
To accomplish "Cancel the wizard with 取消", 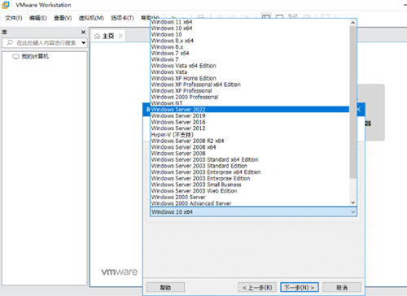I will pos(342,287).
